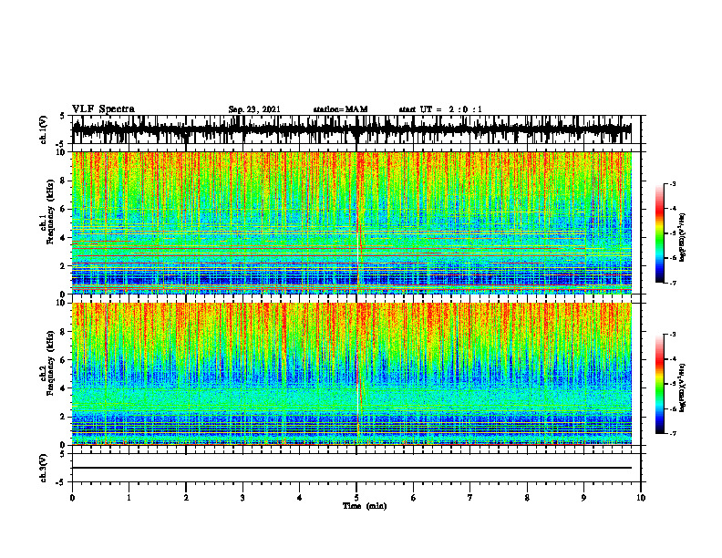Select time axis tick label "10"
This screenshot has height=558, width=722.
point(641,498)
